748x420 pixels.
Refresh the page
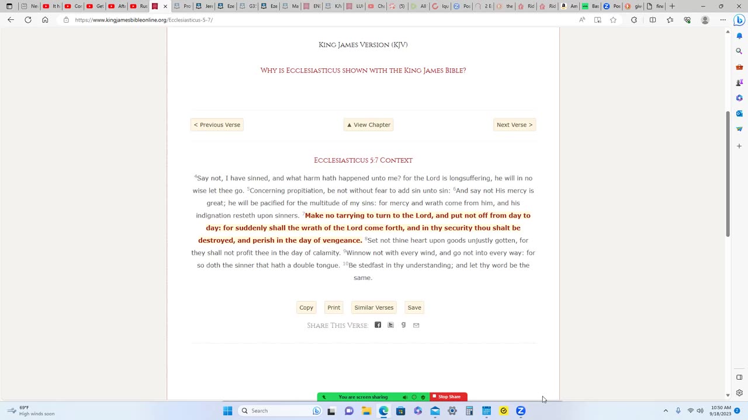pos(27,20)
